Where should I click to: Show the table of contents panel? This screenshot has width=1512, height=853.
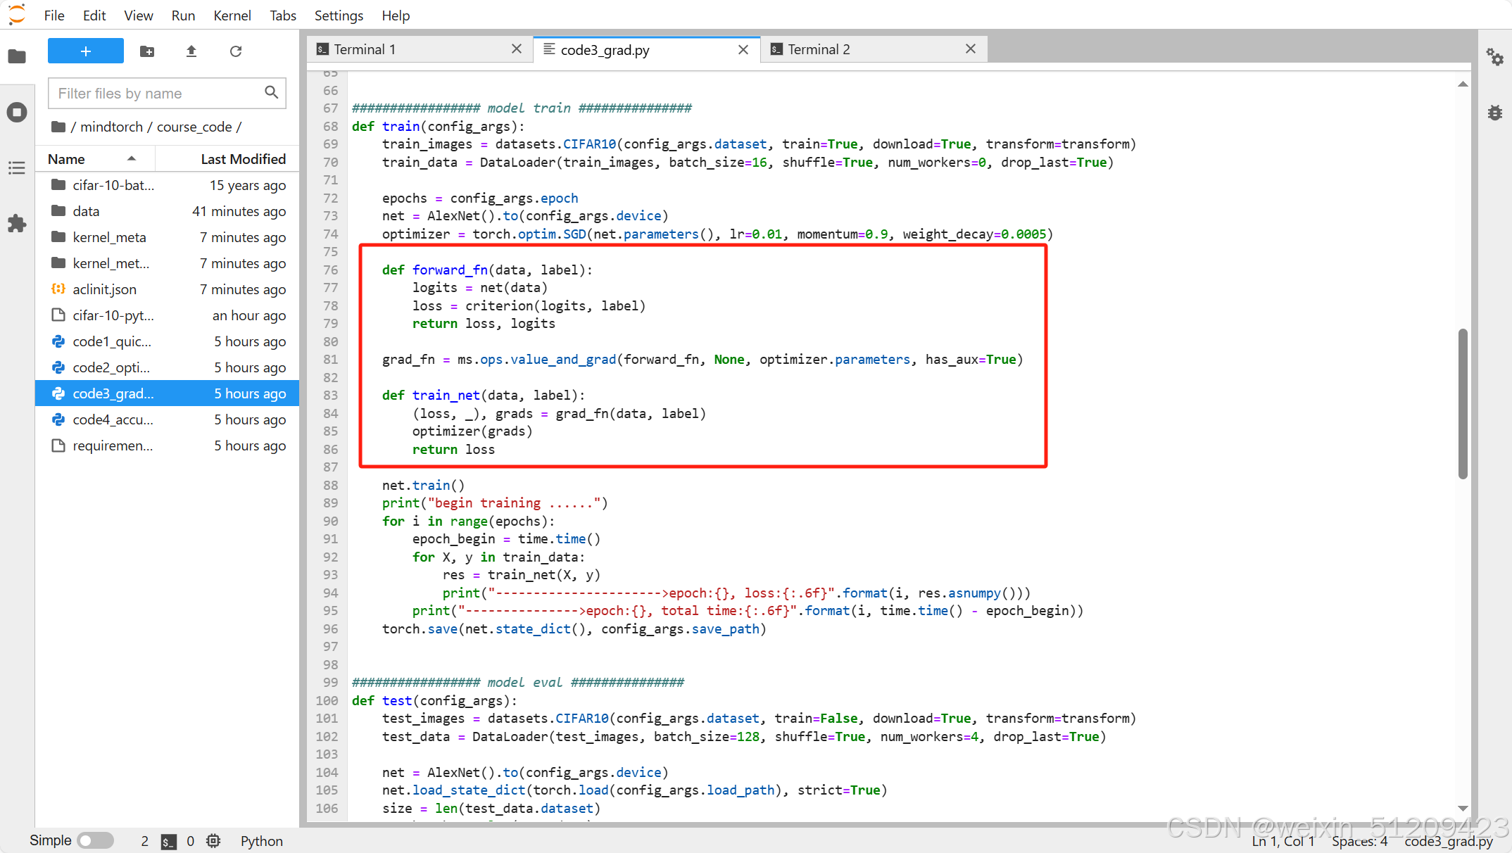point(17,168)
